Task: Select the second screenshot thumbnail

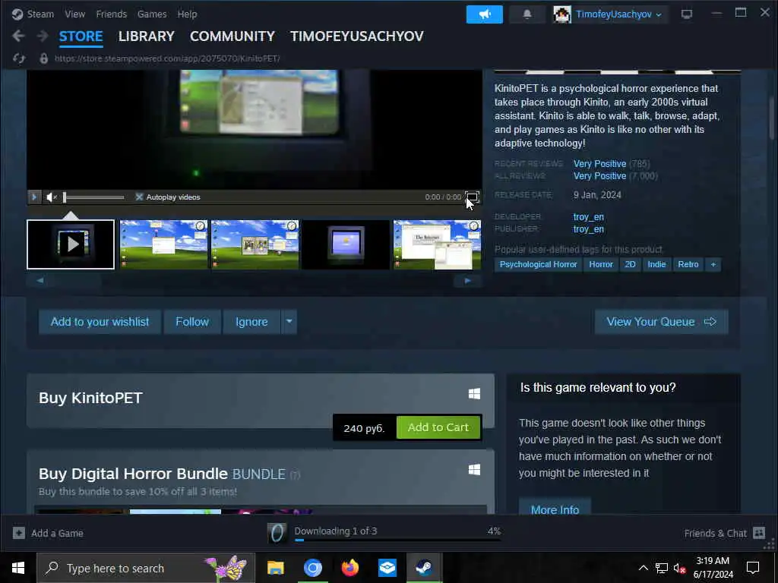Action: click(255, 244)
